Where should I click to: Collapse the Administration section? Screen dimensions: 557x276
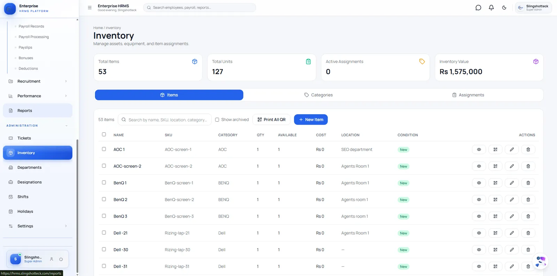tap(38, 126)
